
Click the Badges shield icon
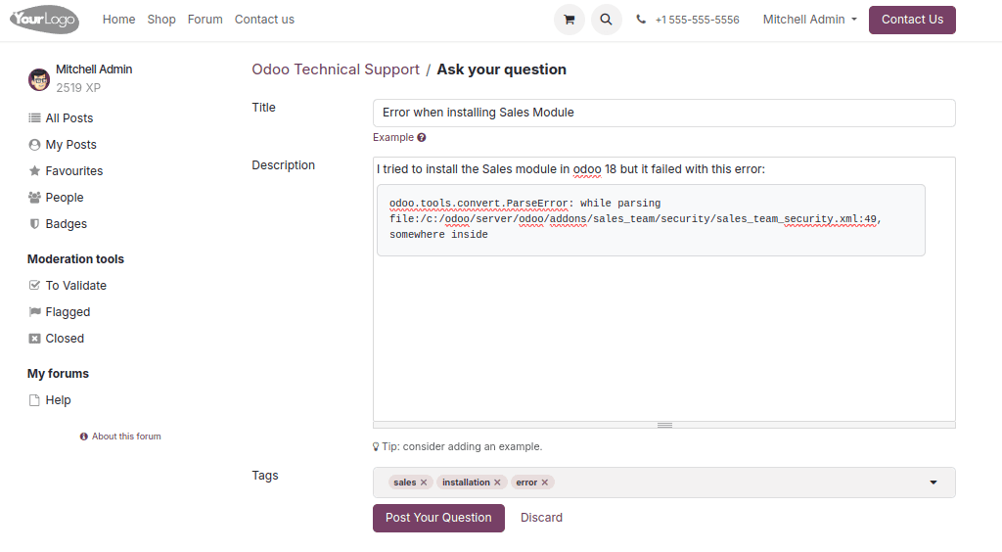(x=34, y=223)
